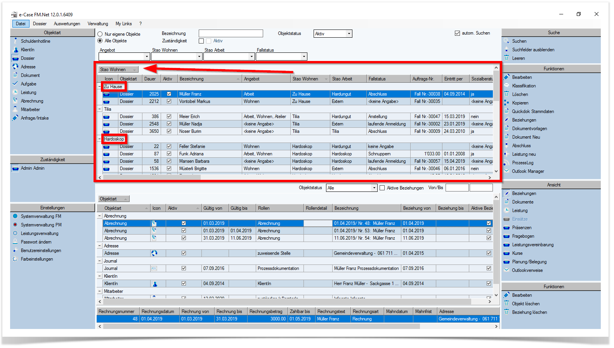
Task: Click Objekt löschen trash icon
Action: 506,303
